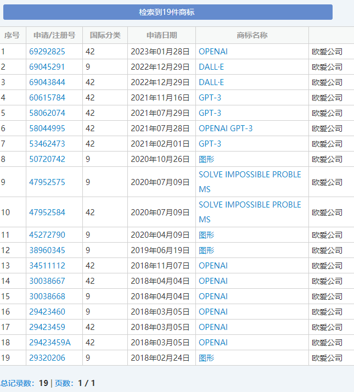Click the 申请日期 column header
Image resolution: width=354 pixels, height=392 pixels.
[x=161, y=35]
